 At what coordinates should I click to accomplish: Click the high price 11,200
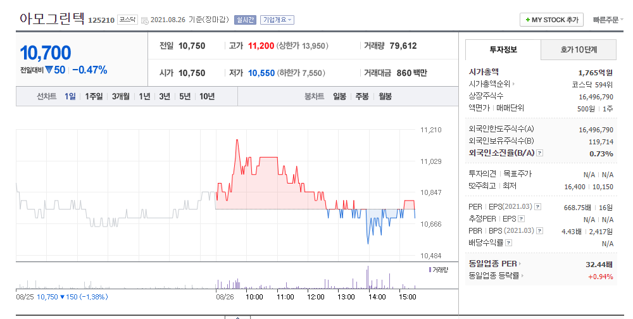261,46
